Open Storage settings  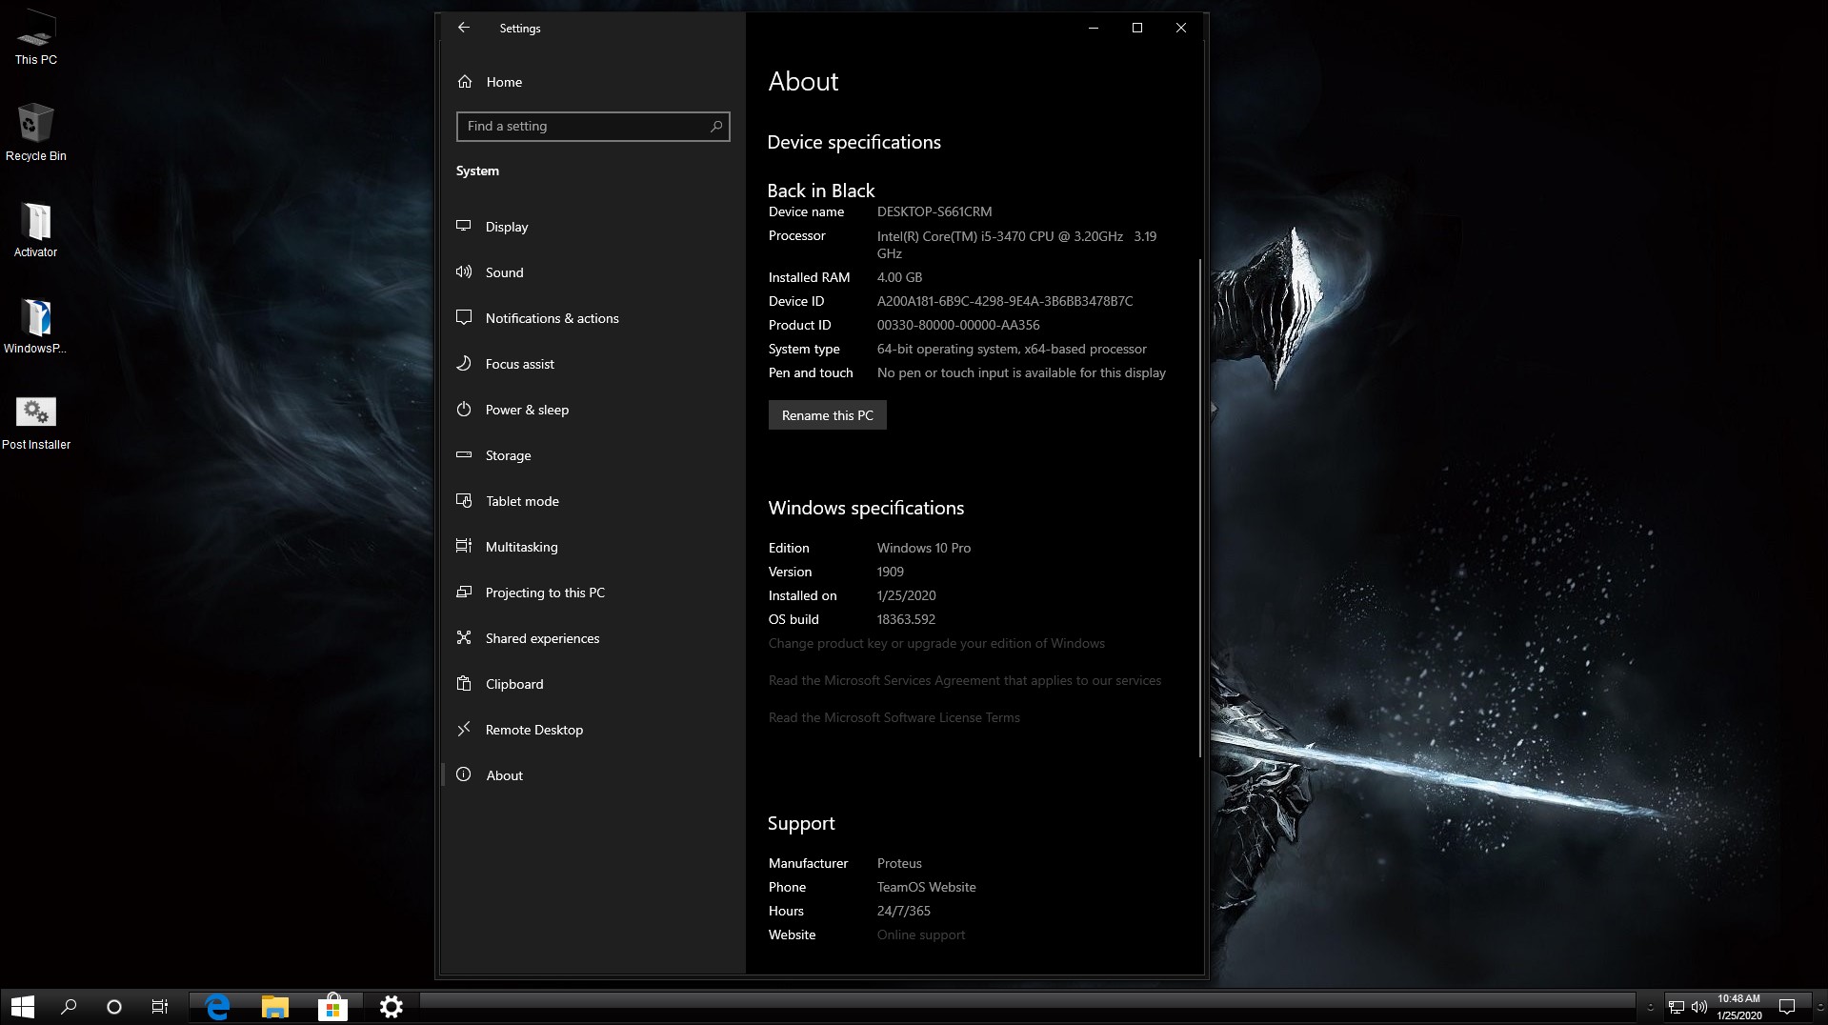593,455
